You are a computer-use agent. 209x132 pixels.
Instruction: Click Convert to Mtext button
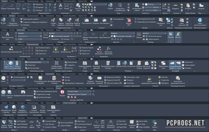49,121
